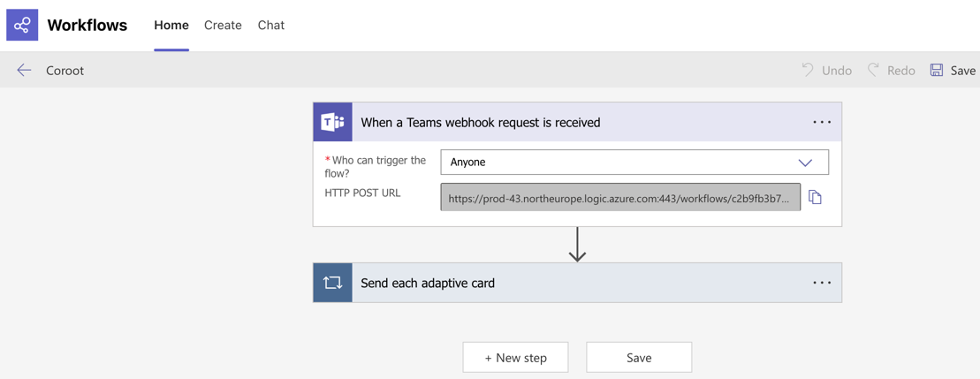The width and height of the screenshot is (980, 379).
Task: Open the three-dot menu on Send each adaptive card
Action: coord(822,283)
